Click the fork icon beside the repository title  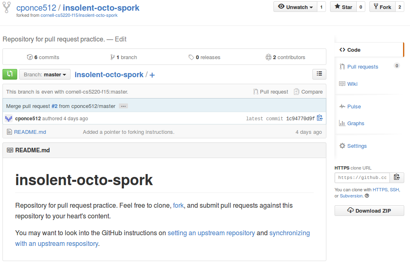(7, 7)
